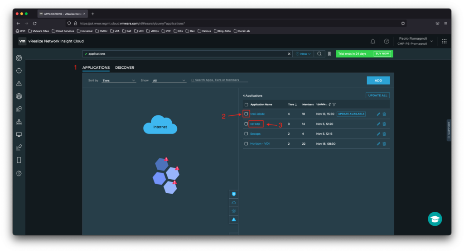Open the vrni-labdc application link
Viewport: 464px width, 252px height.
coord(257,114)
